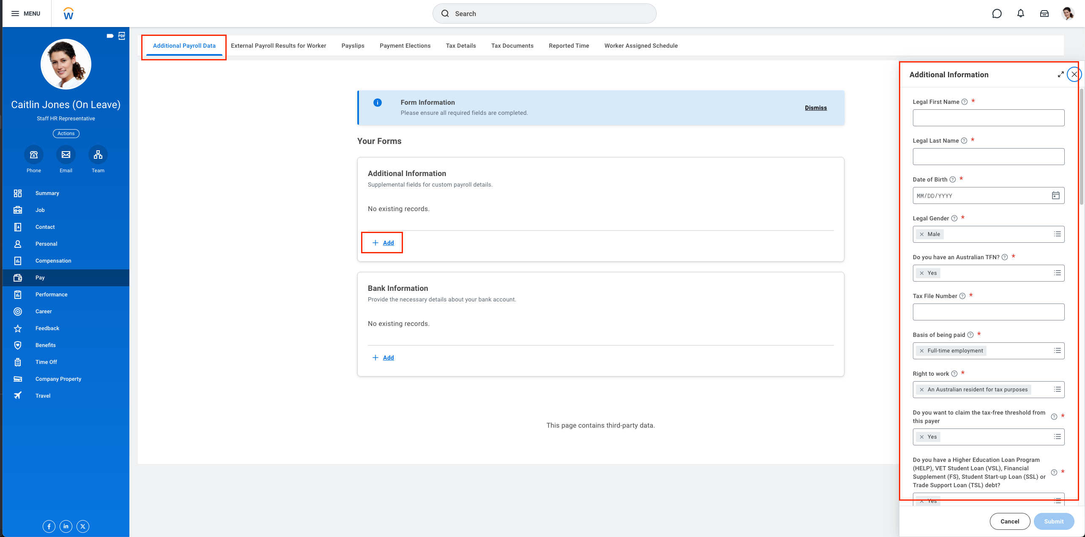Click the tag icon beside PDF
Screen dimensions: 1085x537
[x=110, y=36]
